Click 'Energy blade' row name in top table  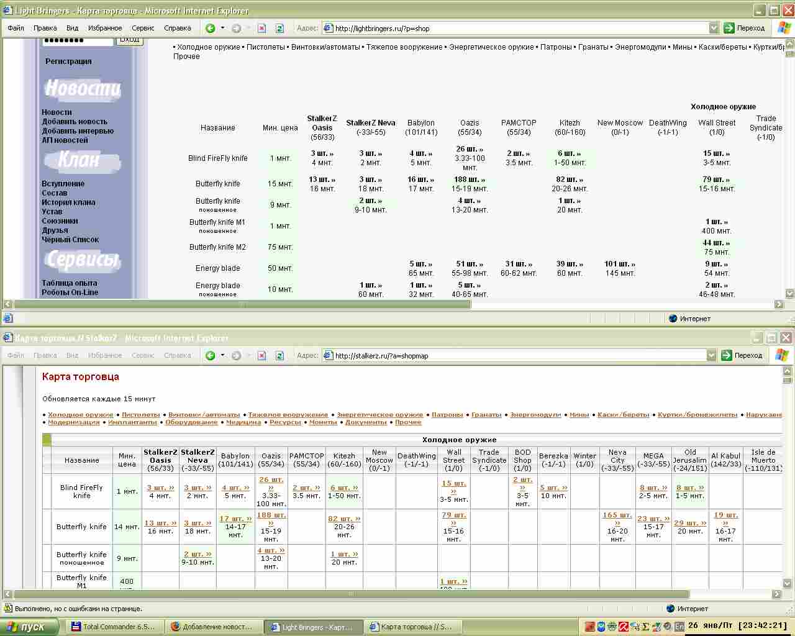click(217, 268)
